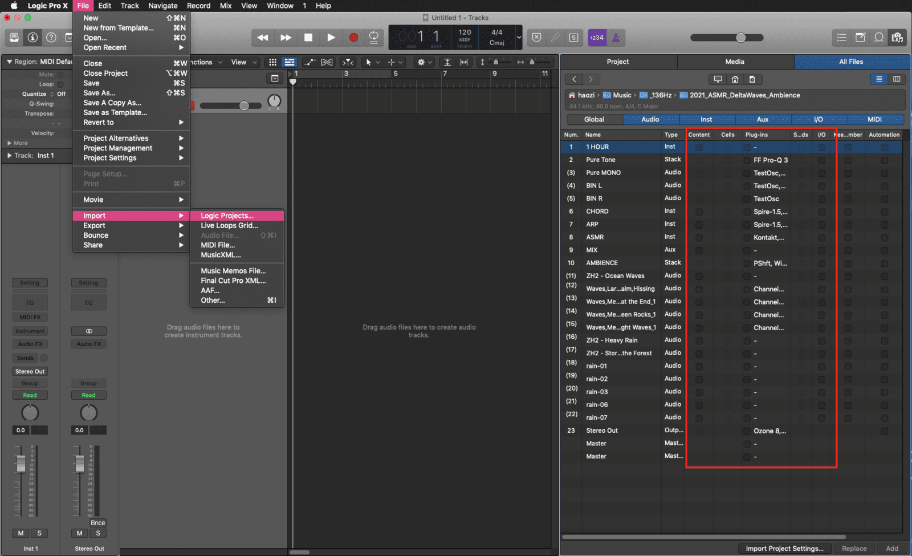This screenshot has height=556, width=912.
Task: Open the List Editors icon
Action: coord(841,38)
